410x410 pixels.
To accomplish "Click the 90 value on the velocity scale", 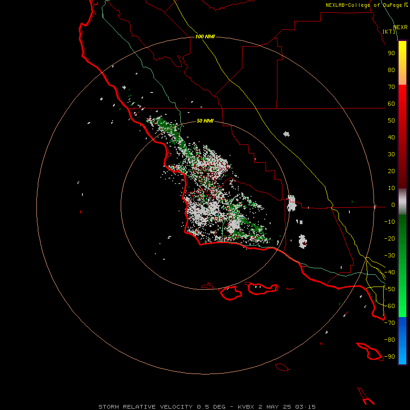I will 391,53.
